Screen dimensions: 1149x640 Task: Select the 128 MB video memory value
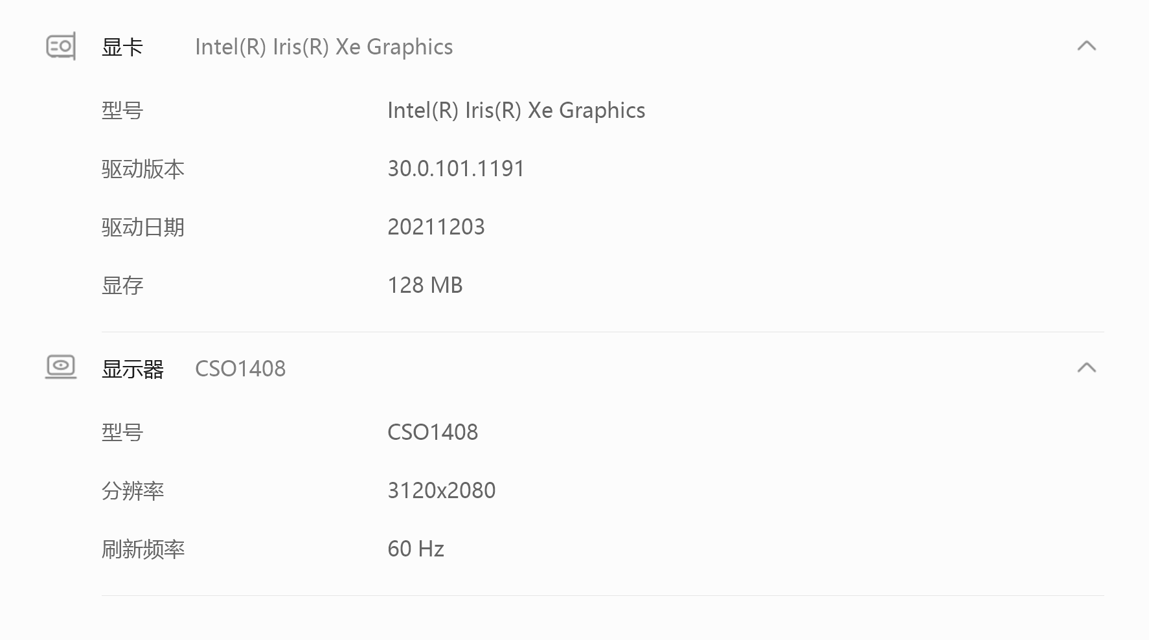425,286
